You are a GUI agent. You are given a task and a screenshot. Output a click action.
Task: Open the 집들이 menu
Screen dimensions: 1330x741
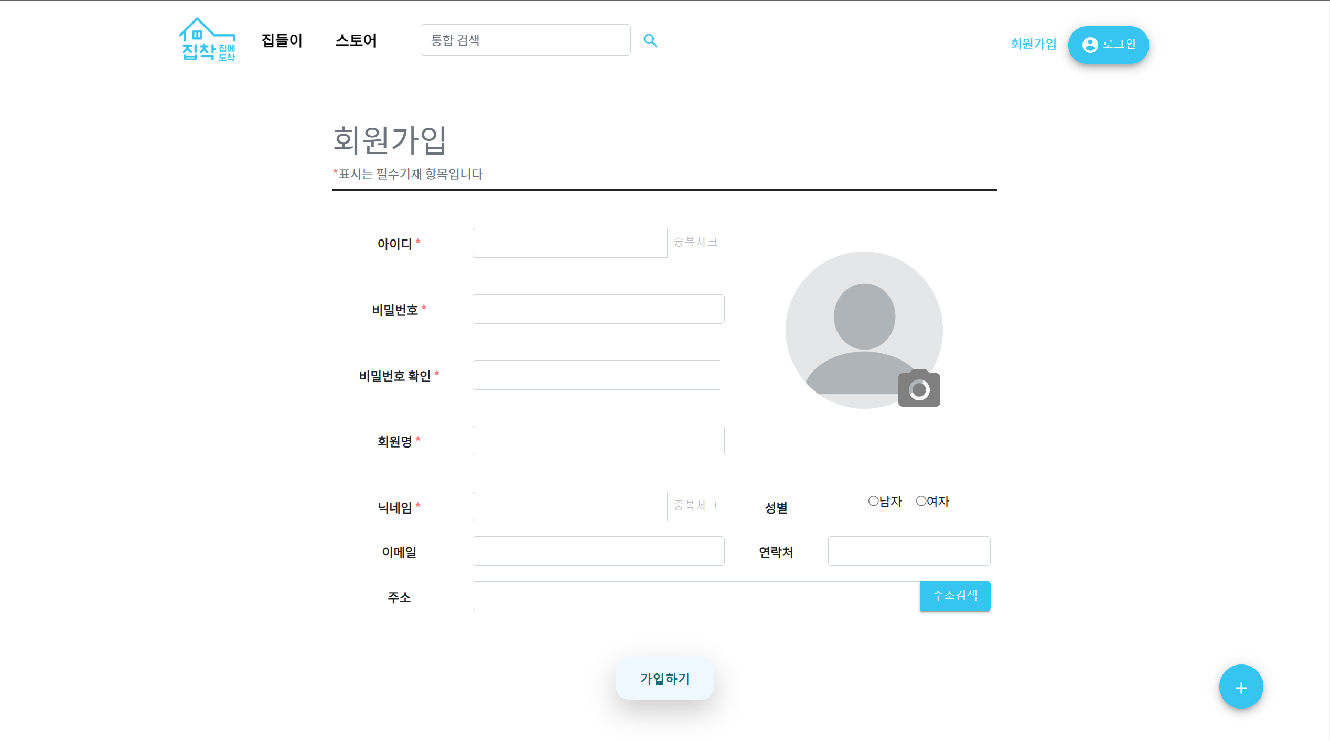(282, 40)
